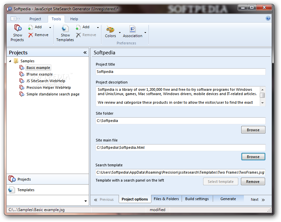Viewport: 281px width, 222px height.
Task: Collapse the Samples tree node arrow
Action: [x=10, y=61]
